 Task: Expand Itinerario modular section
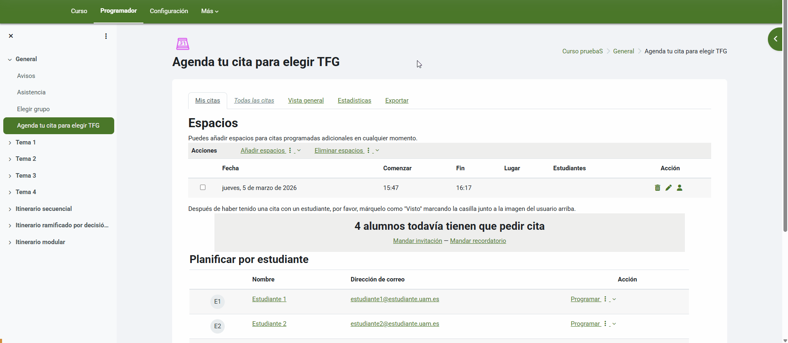[x=10, y=242]
